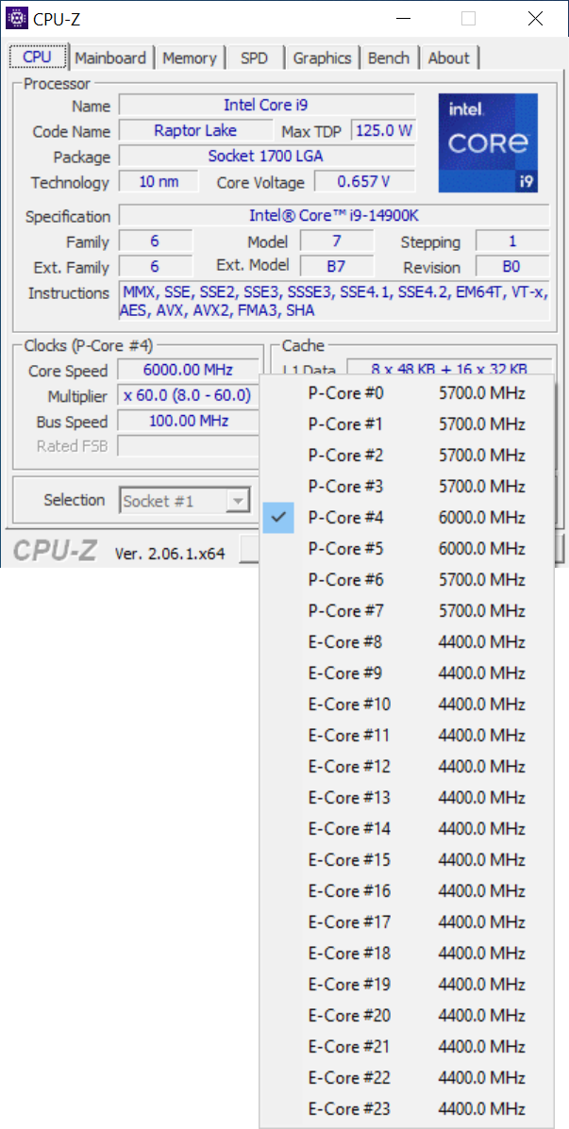
Task: Click the Instructions list text box
Action: 334,301
